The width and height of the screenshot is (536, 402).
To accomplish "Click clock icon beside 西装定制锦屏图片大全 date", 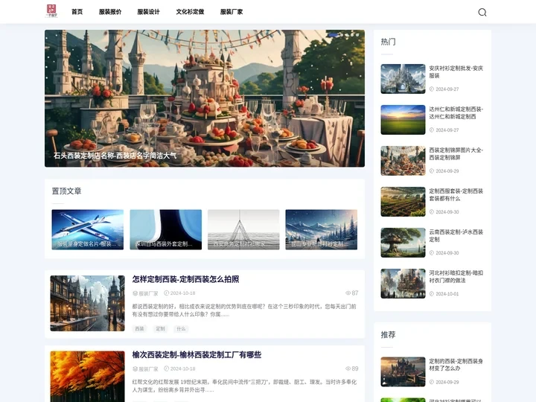I will point(431,171).
